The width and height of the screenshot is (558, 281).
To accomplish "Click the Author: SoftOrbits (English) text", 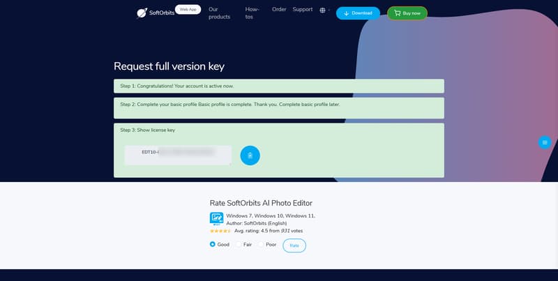I will 256,223.
